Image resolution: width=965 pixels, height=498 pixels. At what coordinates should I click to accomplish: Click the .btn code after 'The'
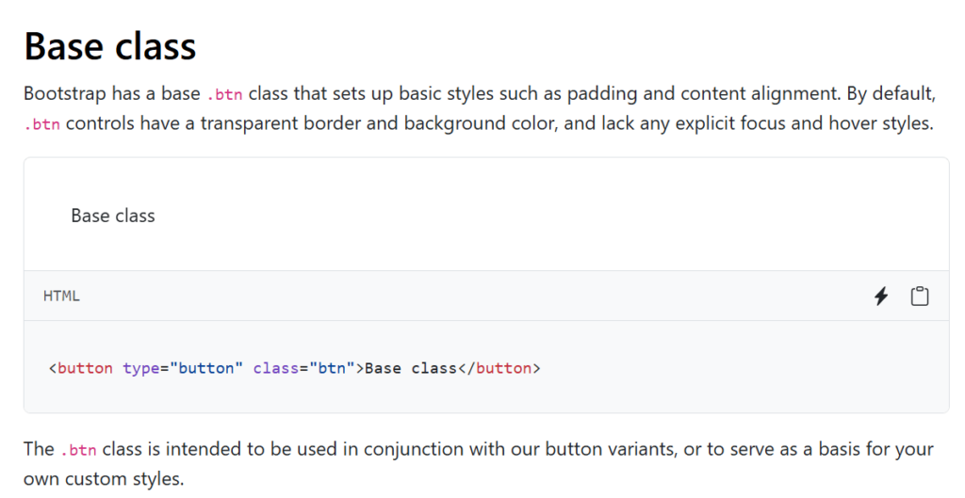click(x=78, y=450)
